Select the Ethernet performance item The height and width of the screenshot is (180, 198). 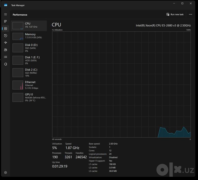tap(29, 85)
